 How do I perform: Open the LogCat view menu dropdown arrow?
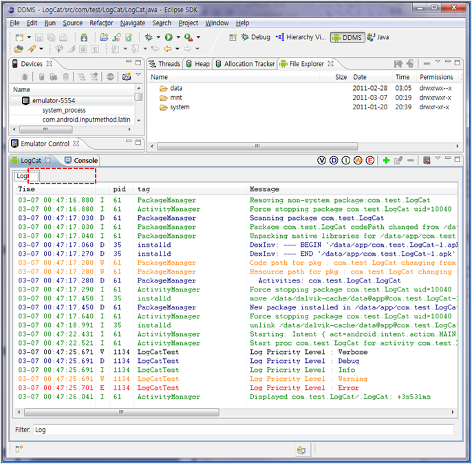point(438,159)
